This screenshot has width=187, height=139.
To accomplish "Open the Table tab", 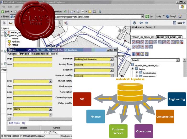I will (x=54, y=54).
